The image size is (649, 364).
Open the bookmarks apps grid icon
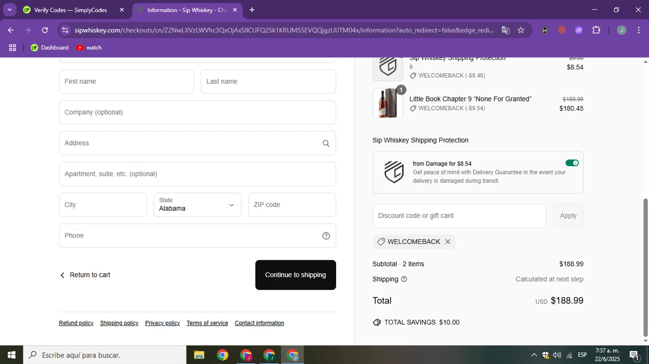coord(13,47)
